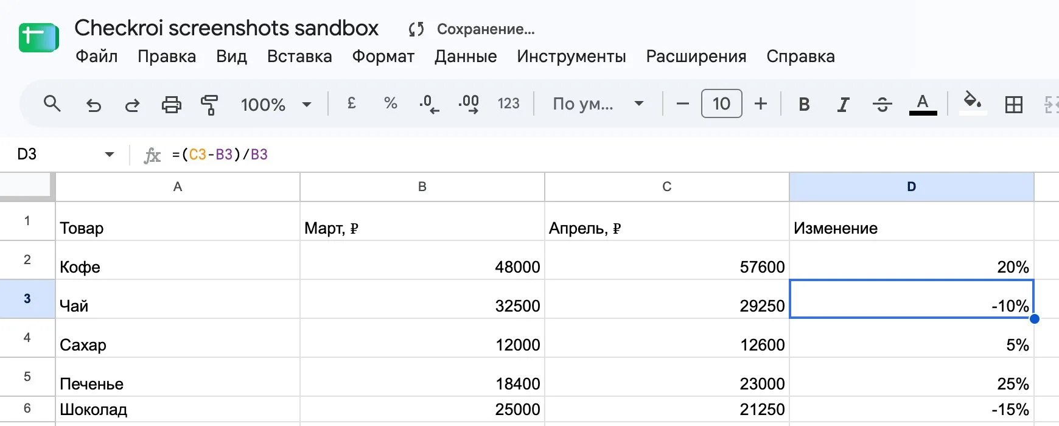The width and height of the screenshot is (1059, 426).
Task: Toggle strikethrough formatting
Action: pyautogui.click(x=882, y=105)
